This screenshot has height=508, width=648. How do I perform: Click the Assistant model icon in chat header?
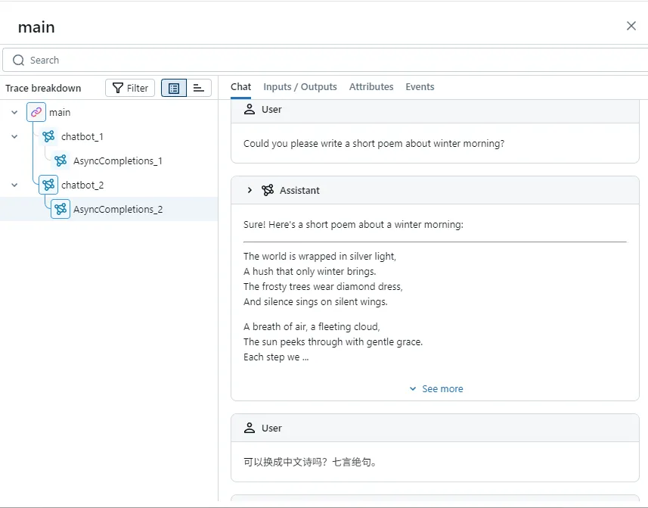pos(268,190)
